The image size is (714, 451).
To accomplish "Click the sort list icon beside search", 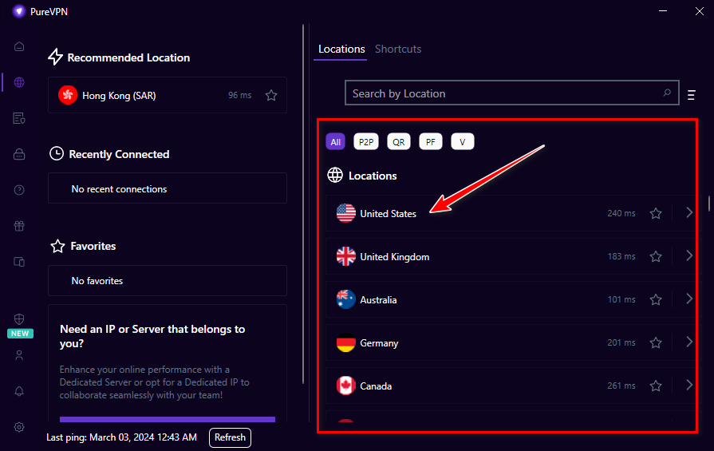I will point(692,95).
